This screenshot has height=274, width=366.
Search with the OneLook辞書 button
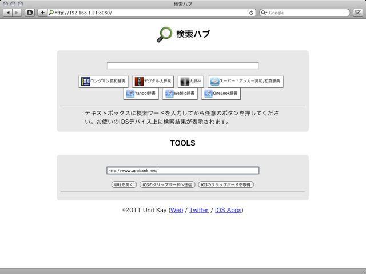tap(221, 94)
